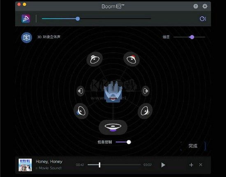Click the subwoofer bass speaker icon

(113, 127)
